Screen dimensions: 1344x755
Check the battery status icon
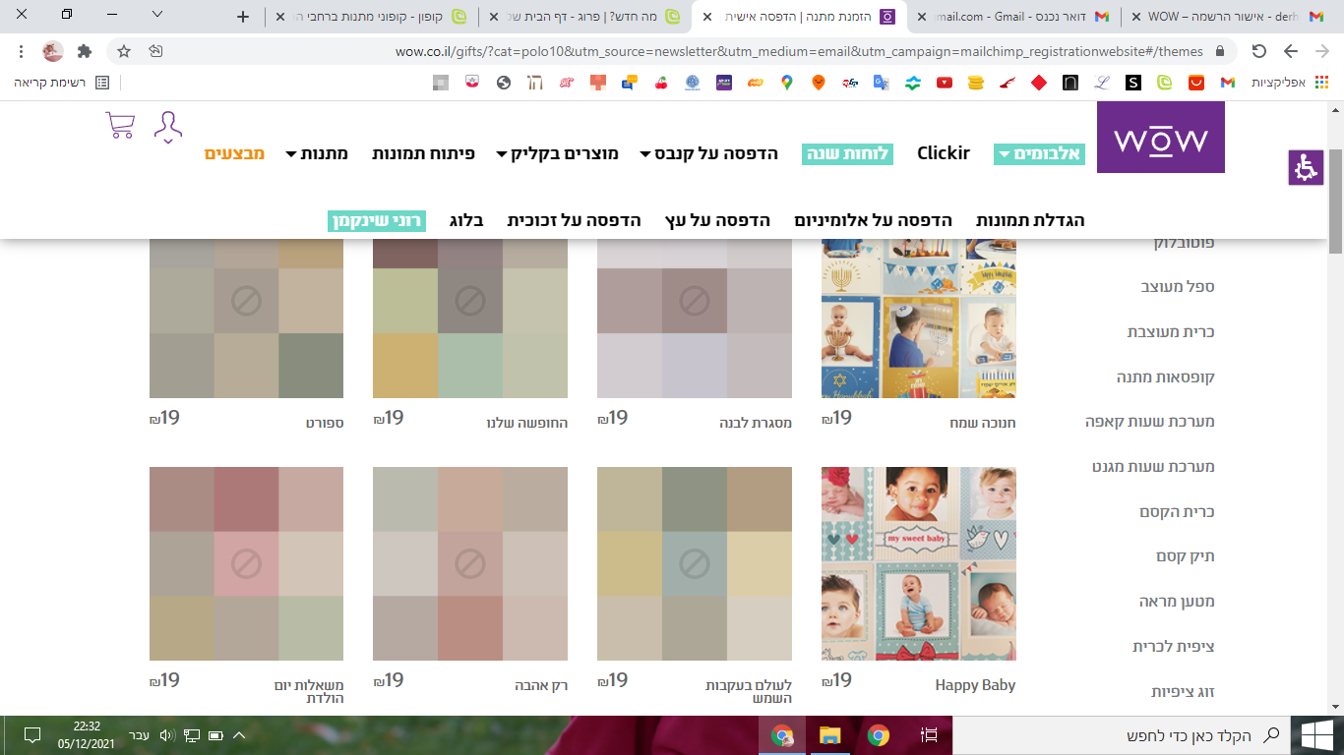[215, 734]
